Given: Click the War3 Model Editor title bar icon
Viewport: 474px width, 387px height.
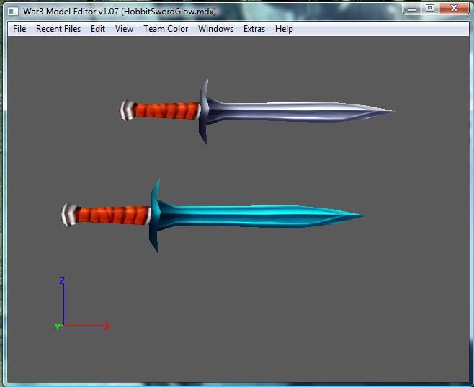Looking at the screenshot, I should [13, 12].
